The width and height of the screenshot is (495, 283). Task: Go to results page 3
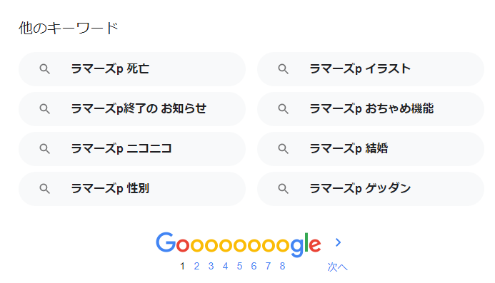[211, 267]
